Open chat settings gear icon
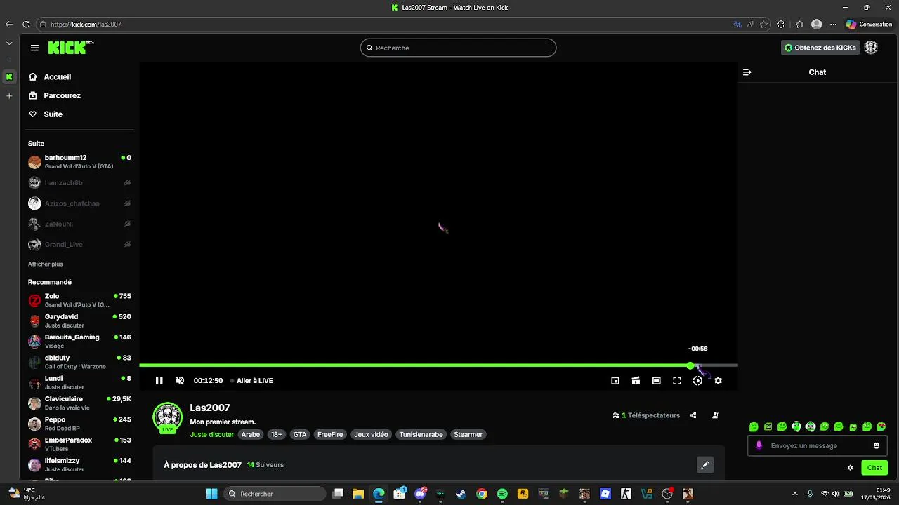Viewport: 899px width, 505px height. pyautogui.click(x=851, y=468)
